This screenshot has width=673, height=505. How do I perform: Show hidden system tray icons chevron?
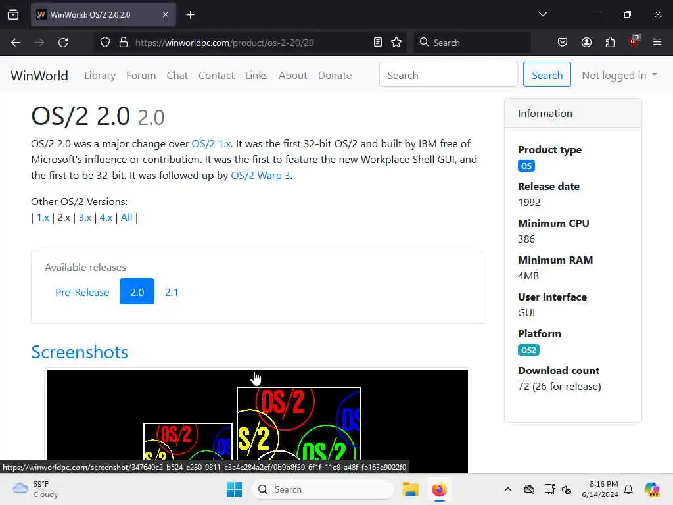[x=508, y=489]
